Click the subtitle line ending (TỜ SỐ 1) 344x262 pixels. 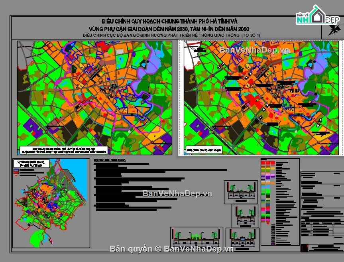tap(171, 35)
